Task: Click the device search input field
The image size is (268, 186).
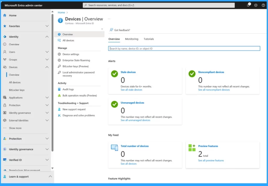Action: 184,49
